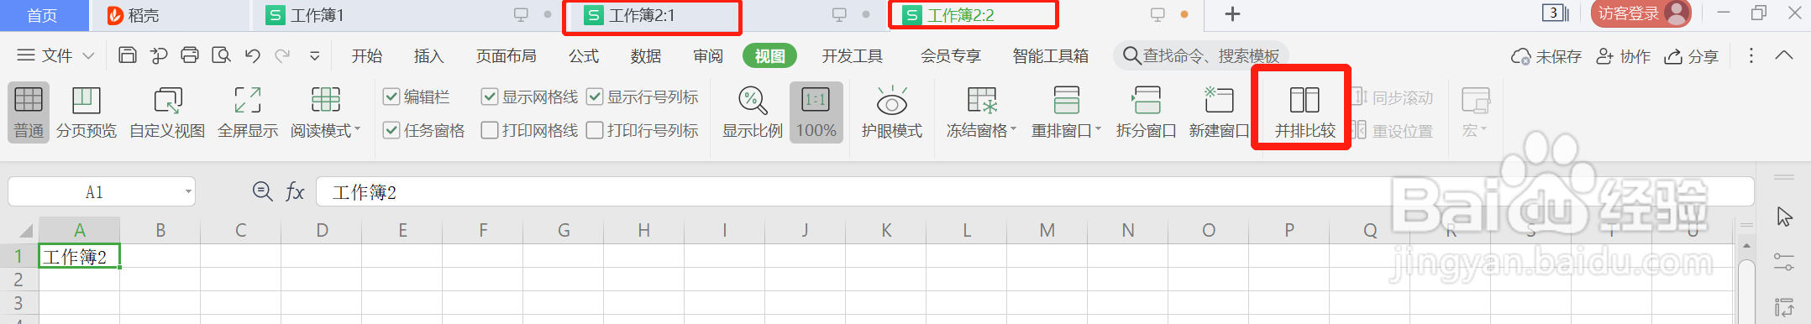Click Side by Side compare (并排比较)

1304,112
